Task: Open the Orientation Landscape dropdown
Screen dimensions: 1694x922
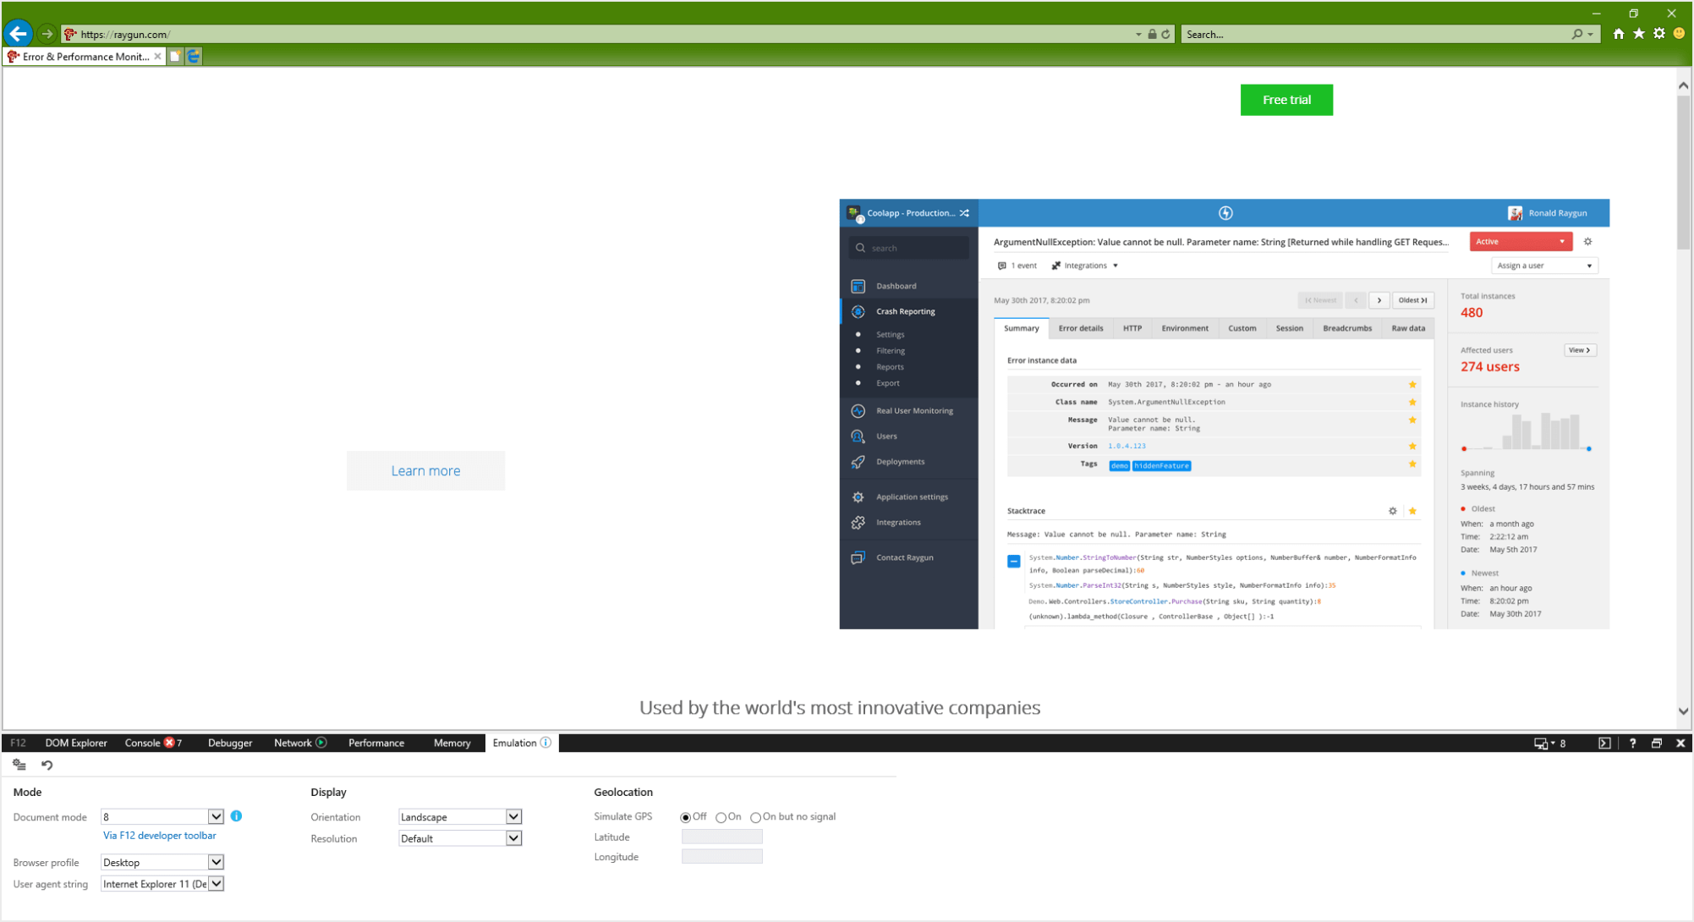Action: coord(513,816)
